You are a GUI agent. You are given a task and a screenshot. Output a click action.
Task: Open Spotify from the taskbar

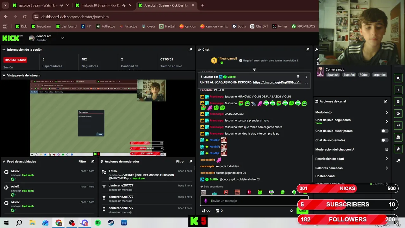[x=98, y=223]
